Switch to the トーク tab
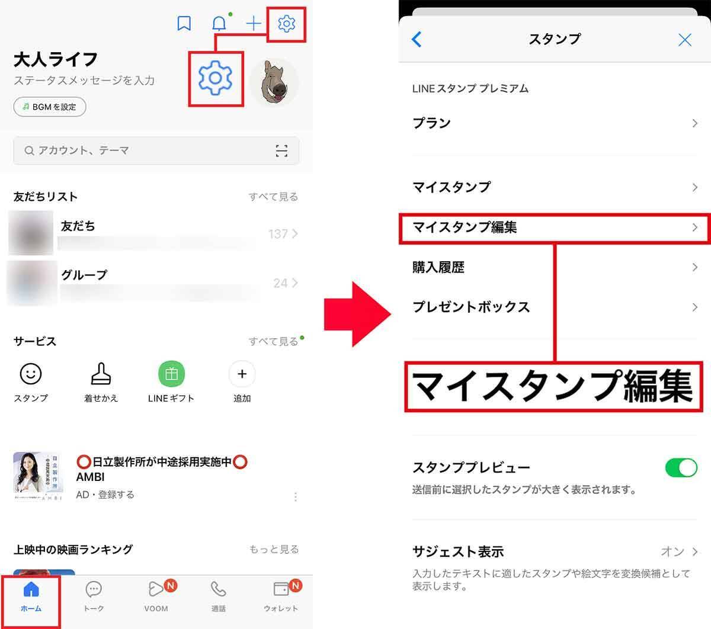711x629 pixels. pyautogui.click(x=94, y=596)
